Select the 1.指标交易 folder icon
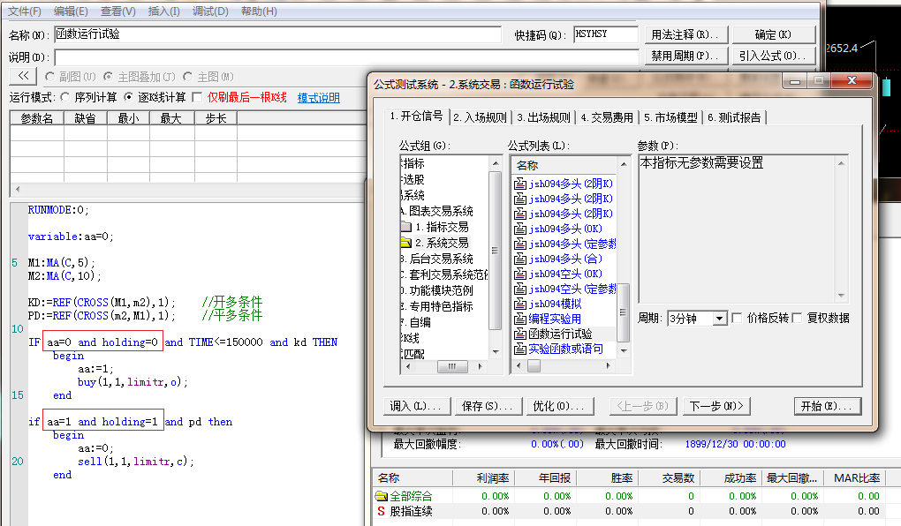 405,227
